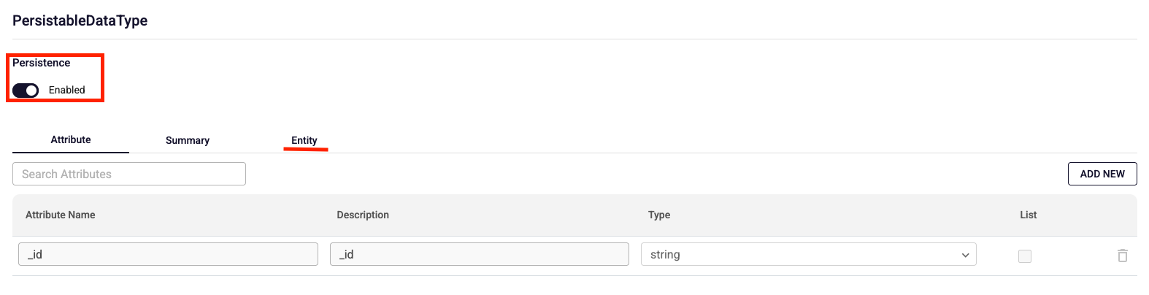The image size is (1149, 295).
Task: Click the _id Attribute Name input
Action: click(x=168, y=254)
